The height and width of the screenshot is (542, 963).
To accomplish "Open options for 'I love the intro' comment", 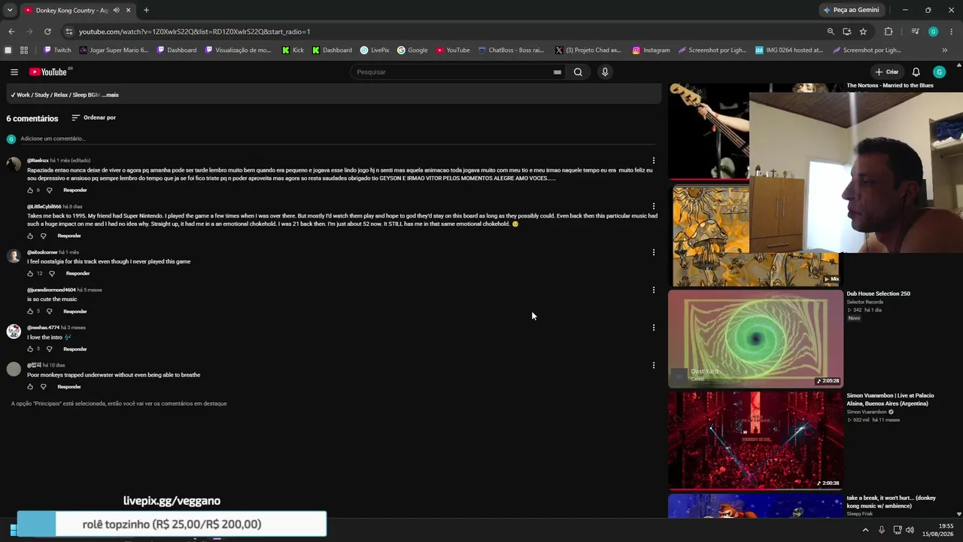I will pyautogui.click(x=654, y=327).
